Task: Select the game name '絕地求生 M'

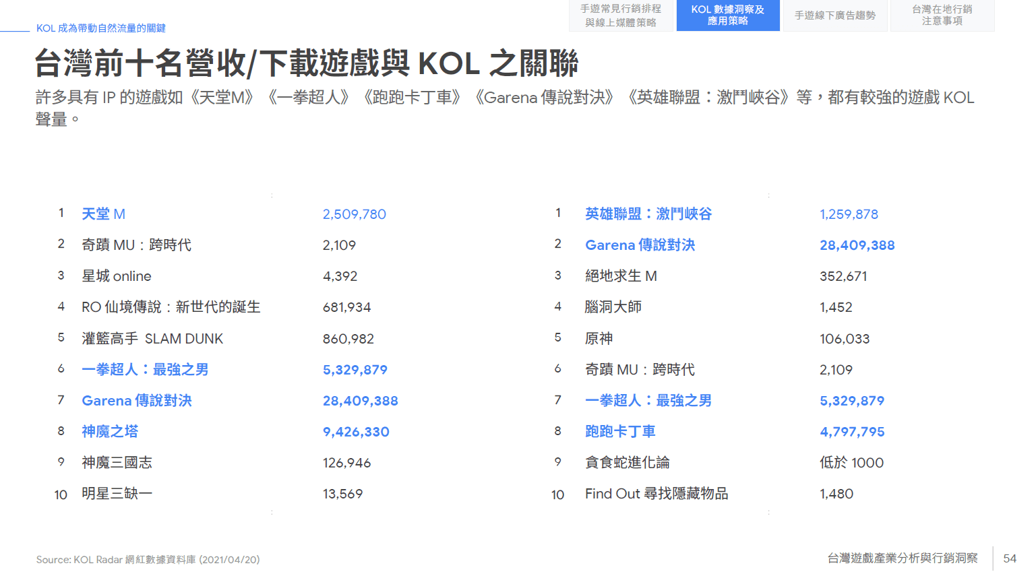Action: click(x=621, y=276)
